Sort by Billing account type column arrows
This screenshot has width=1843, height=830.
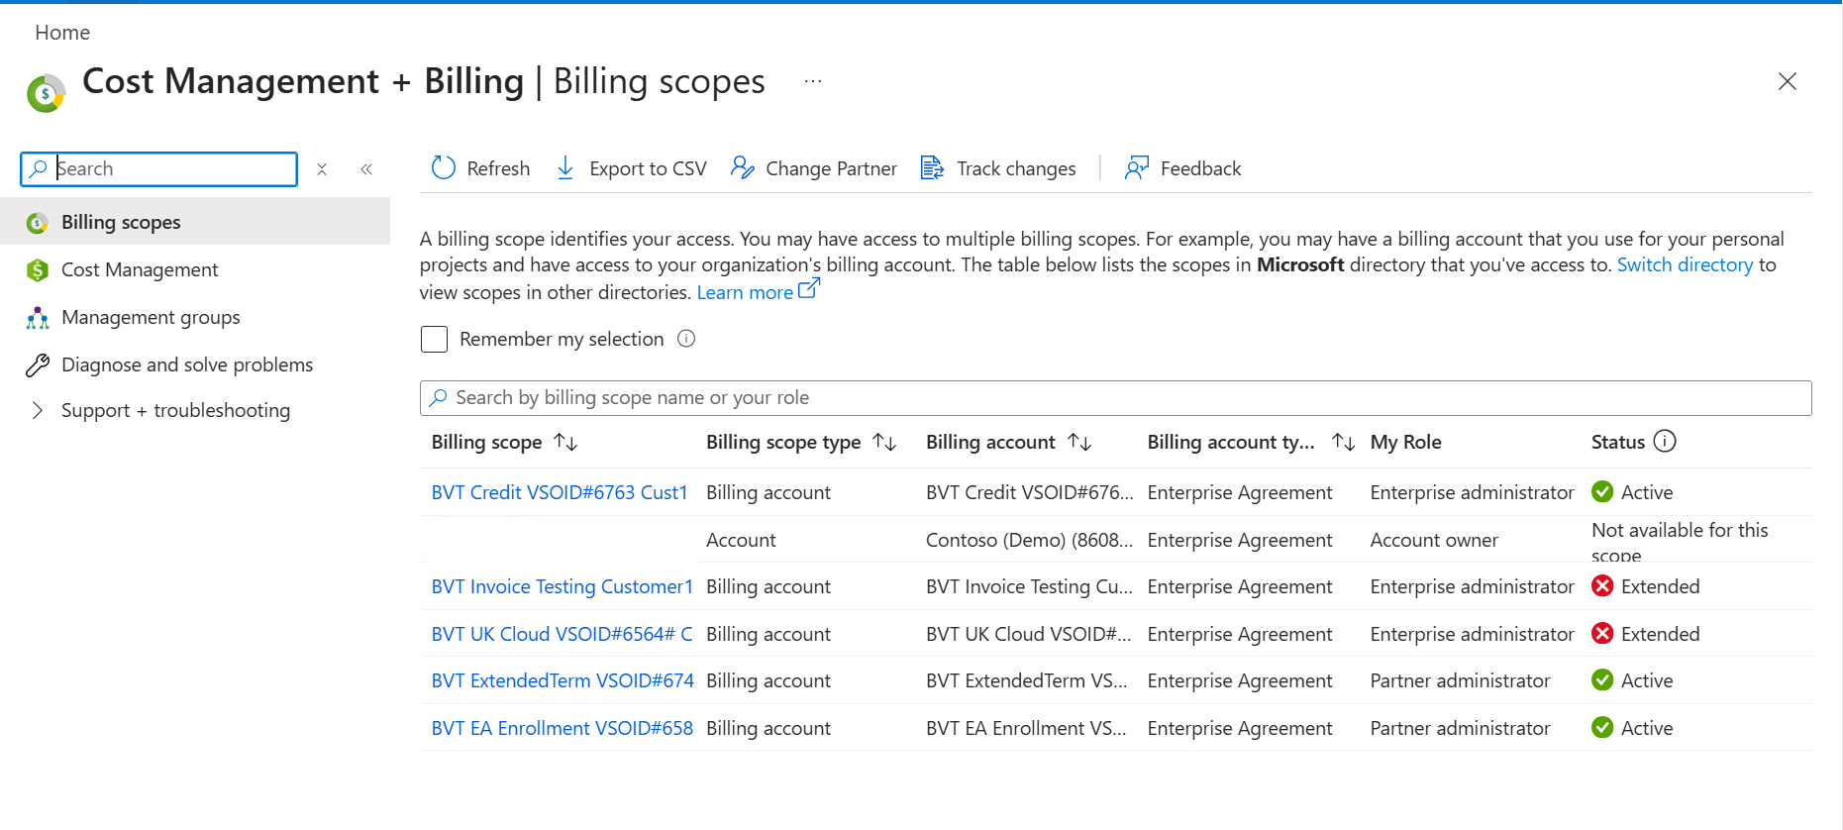point(1343,443)
